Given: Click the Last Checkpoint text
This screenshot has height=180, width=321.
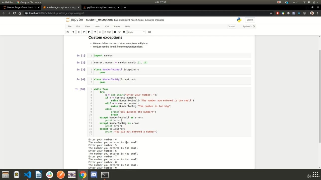Looking at the screenshot, I should click(x=129, y=20).
